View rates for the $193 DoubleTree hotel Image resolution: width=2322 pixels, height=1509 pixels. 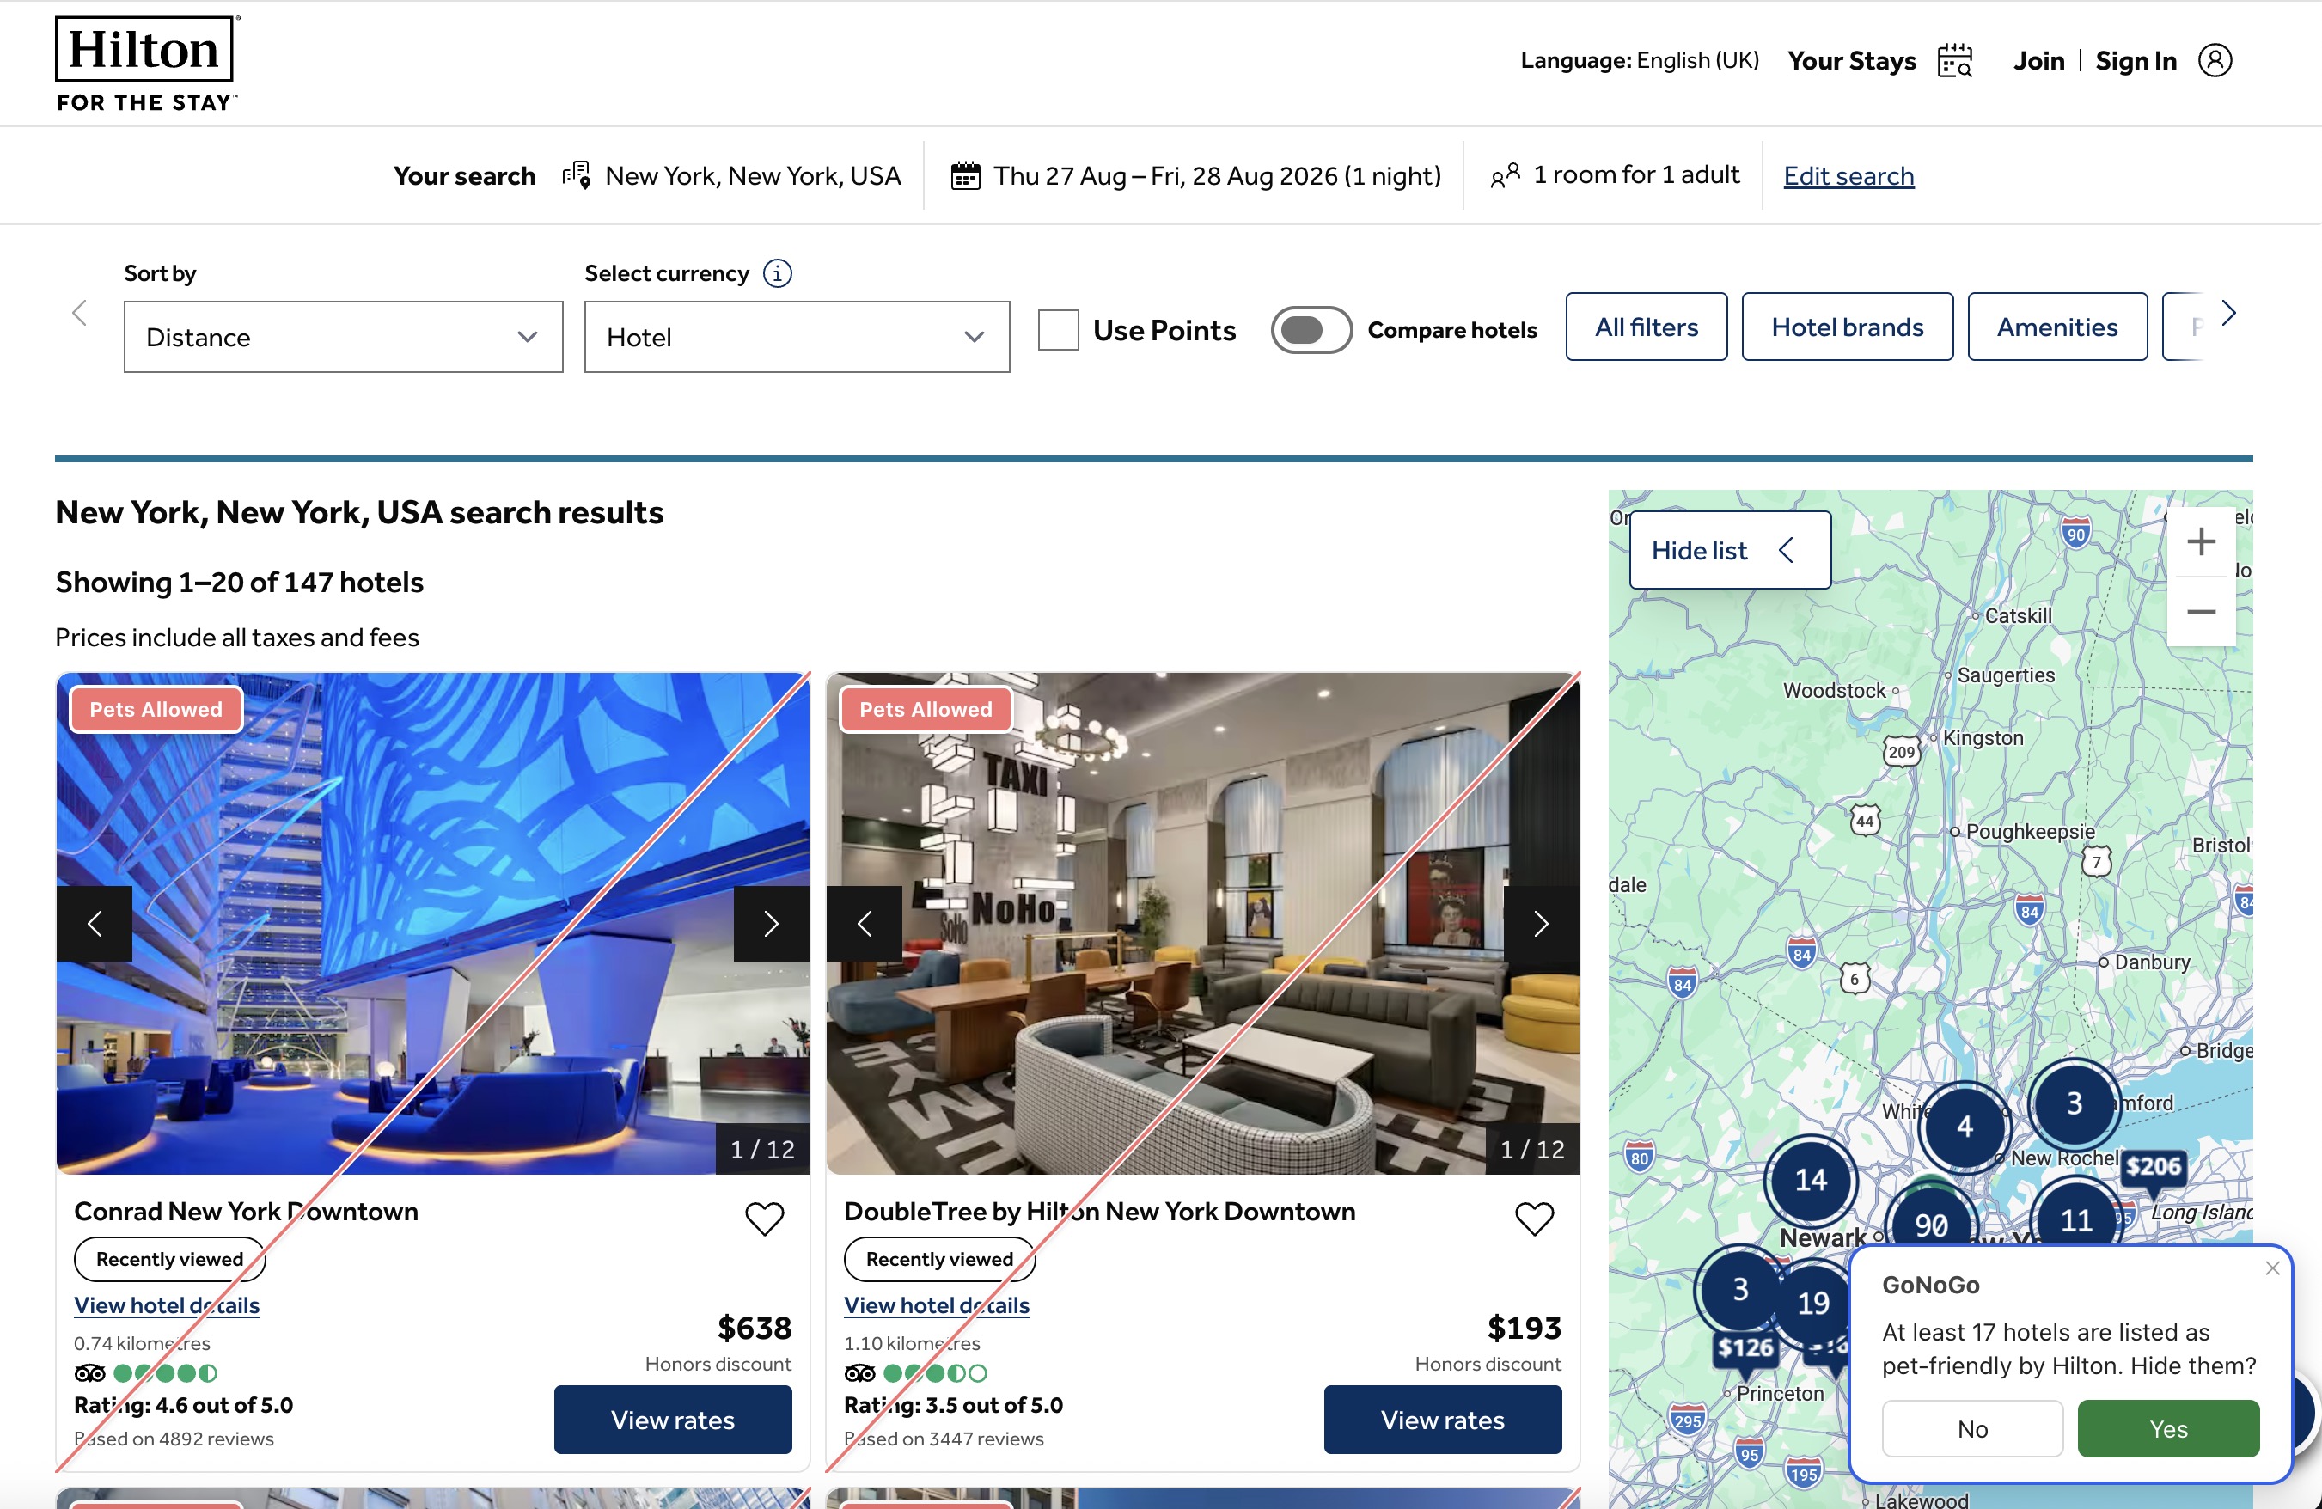point(1442,1420)
